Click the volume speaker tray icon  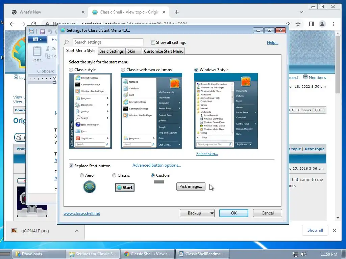point(304,254)
